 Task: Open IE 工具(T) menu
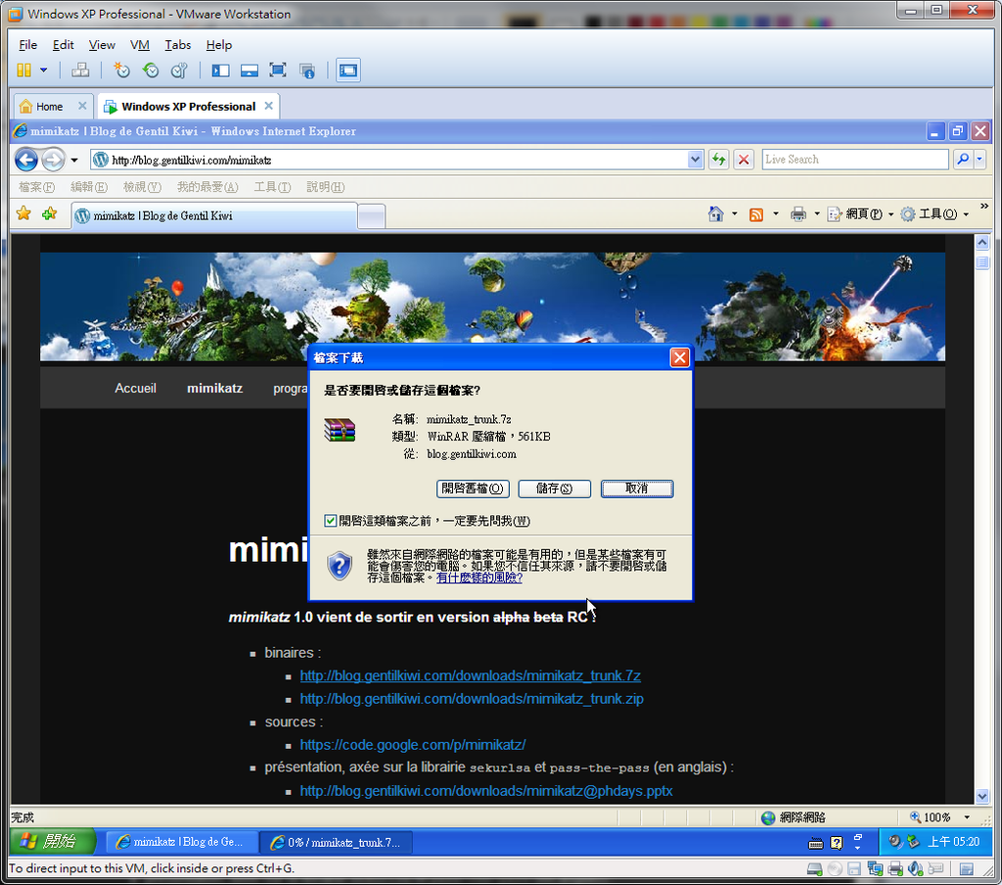click(272, 187)
